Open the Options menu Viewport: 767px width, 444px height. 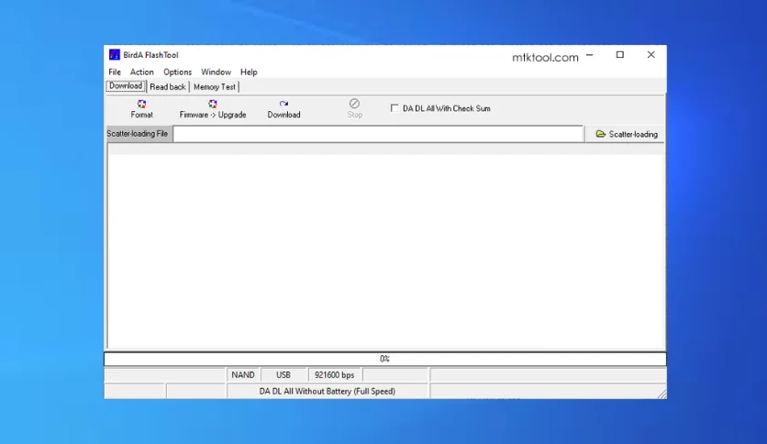[178, 72]
